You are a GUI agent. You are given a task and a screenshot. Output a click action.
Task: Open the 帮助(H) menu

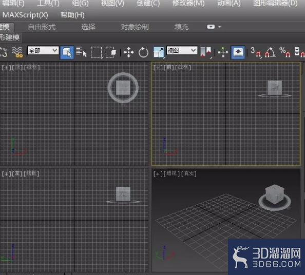[x=72, y=15]
